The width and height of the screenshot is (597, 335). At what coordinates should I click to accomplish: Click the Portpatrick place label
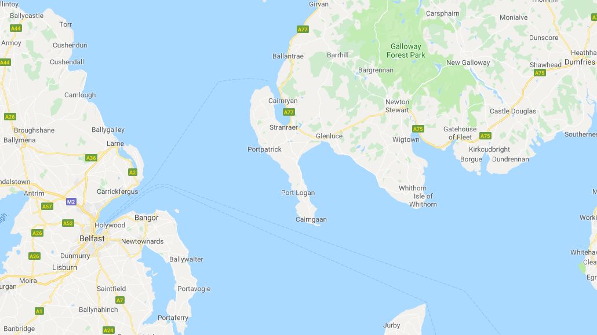pyautogui.click(x=265, y=149)
